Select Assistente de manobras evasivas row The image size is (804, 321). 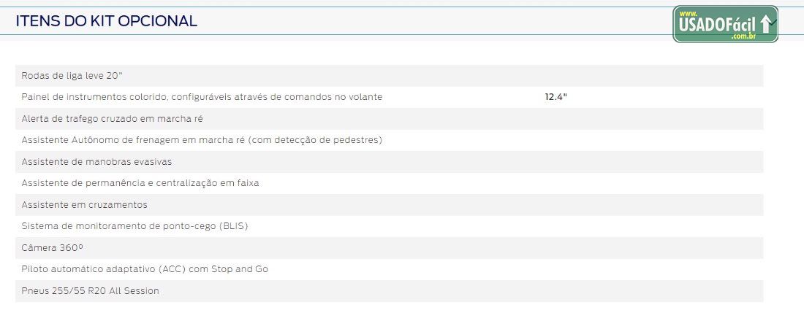tap(389, 162)
